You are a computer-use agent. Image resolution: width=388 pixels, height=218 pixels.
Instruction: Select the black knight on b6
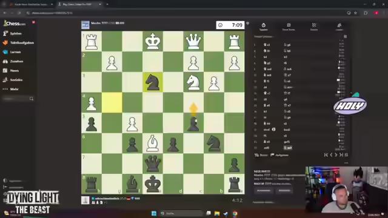pyautogui.click(x=214, y=143)
